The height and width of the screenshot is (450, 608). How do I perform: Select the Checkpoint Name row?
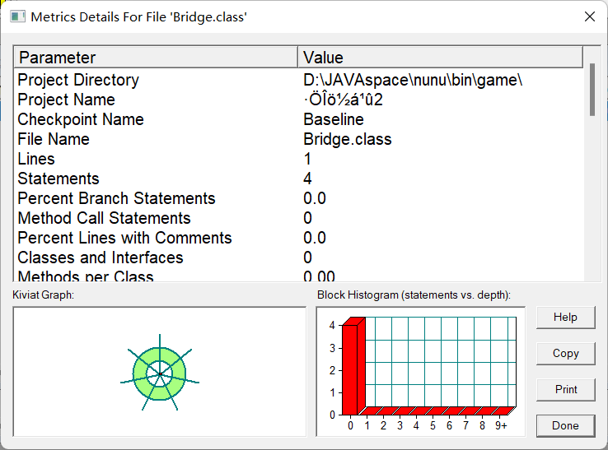(x=81, y=119)
